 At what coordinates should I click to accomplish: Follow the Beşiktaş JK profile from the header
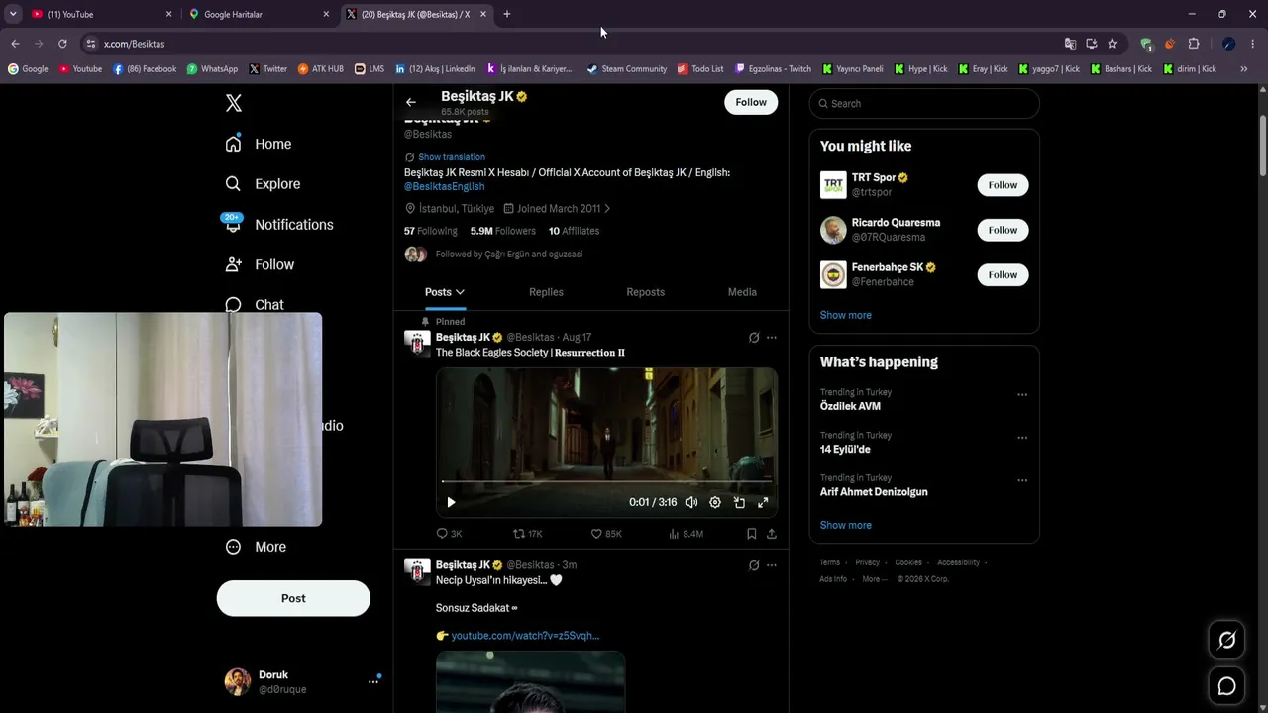point(751,102)
